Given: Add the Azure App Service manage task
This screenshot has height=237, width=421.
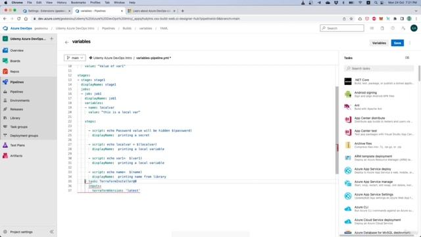Looking at the screenshot, I should coord(378,183).
